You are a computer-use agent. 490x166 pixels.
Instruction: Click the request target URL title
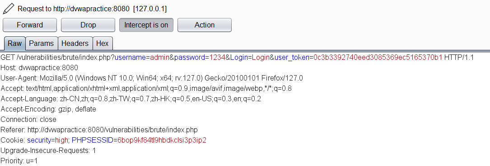coord(92,9)
